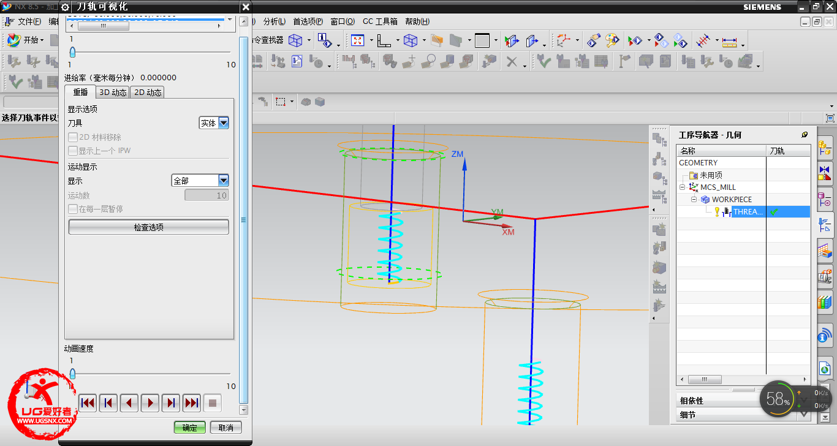
Task: Click the 动画速度 slider handle
Action: (x=72, y=373)
